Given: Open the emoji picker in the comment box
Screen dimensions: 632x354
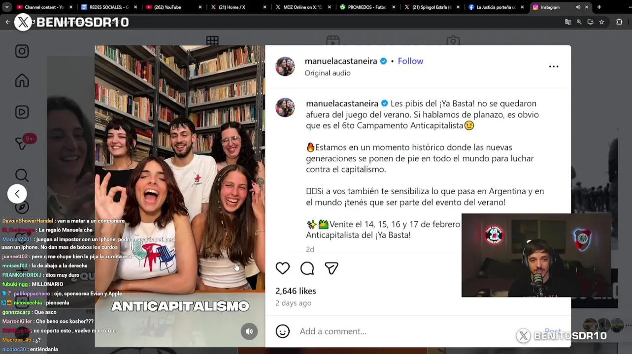Looking at the screenshot, I should (282, 331).
